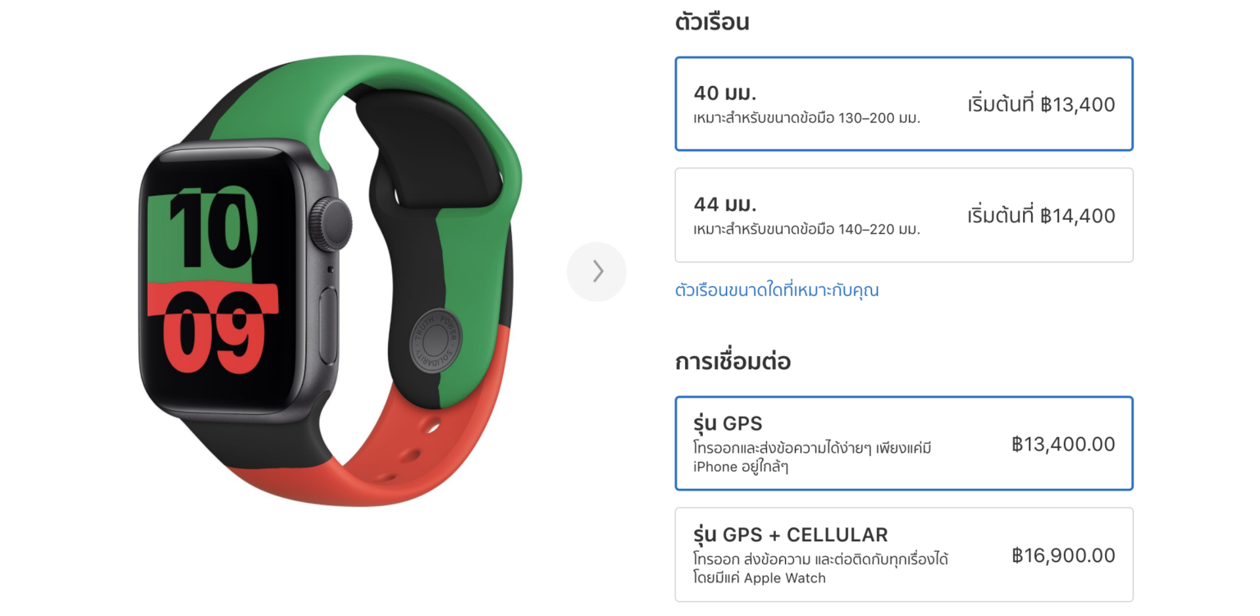Click the ตัวเรือน section heading
Image resolution: width=1260 pixels, height=616 pixels.
click(712, 22)
